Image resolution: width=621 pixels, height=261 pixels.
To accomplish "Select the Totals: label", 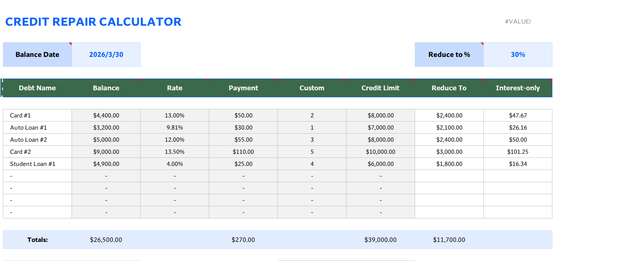I will click(37, 240).
